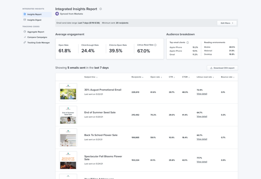Viewport: 261px width, 179px height.
Task: Navigate to Compare Campaigns
Action: pyautogui.click(x=37, y=37)
